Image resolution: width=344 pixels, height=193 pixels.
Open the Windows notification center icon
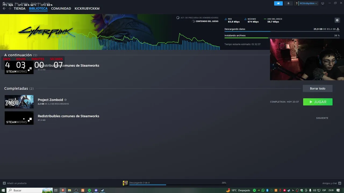coord(338,190)
